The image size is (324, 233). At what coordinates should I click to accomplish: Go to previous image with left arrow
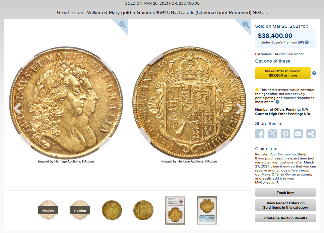[x=18, y=108]
